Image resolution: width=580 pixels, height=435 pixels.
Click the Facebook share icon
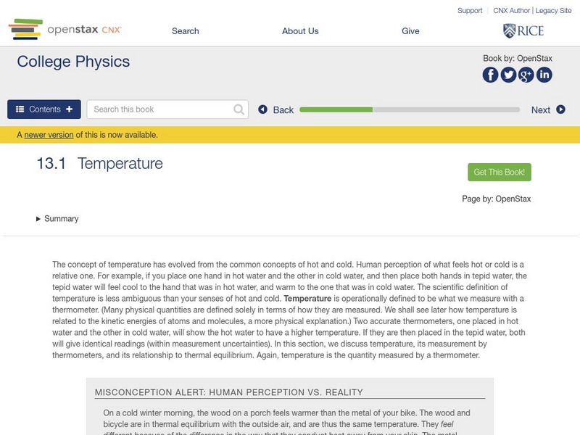pos(491,75)
